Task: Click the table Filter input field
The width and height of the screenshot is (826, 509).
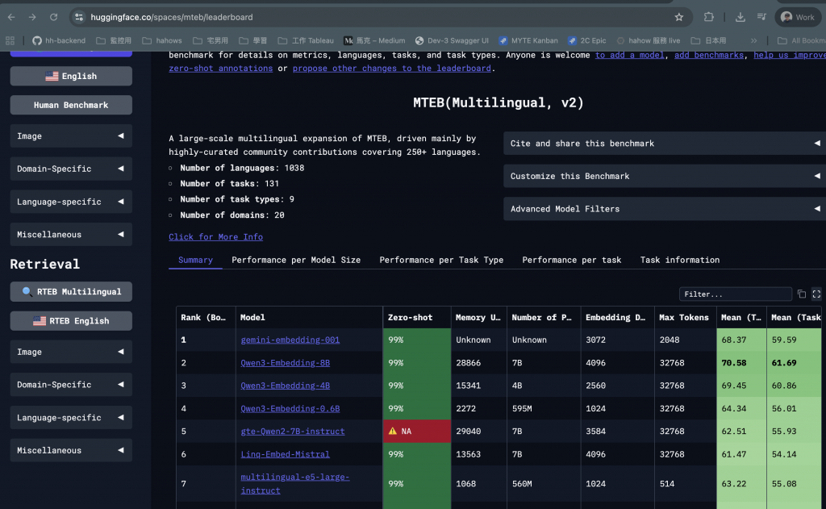Action: coord(736,294)
